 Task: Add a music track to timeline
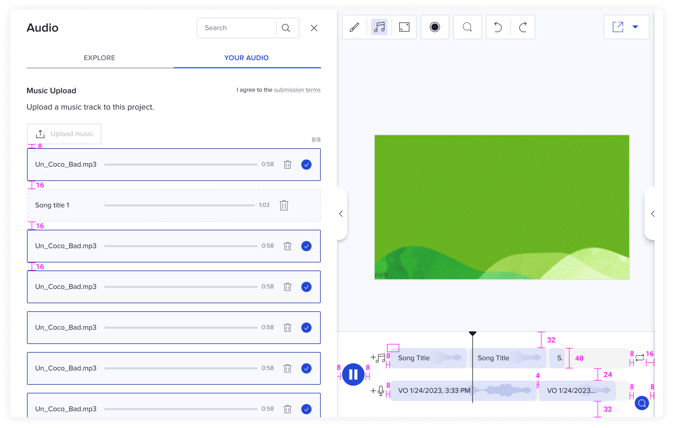[x=378, y=358]
